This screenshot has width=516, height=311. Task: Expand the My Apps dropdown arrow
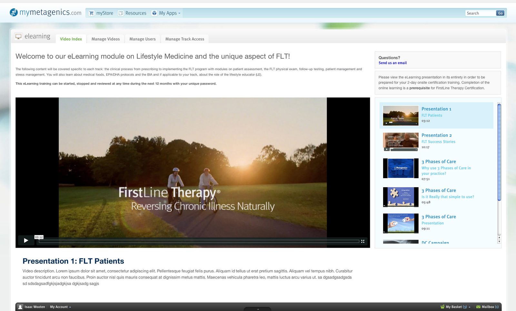179,14
